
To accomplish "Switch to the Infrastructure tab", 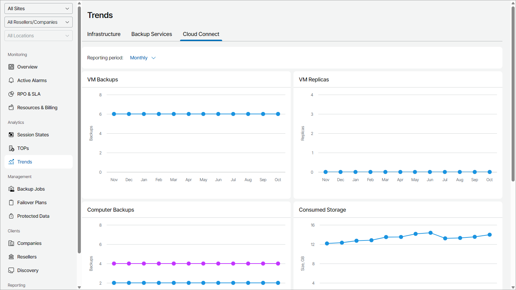I will pyautogui.click(x=104, y=34).
